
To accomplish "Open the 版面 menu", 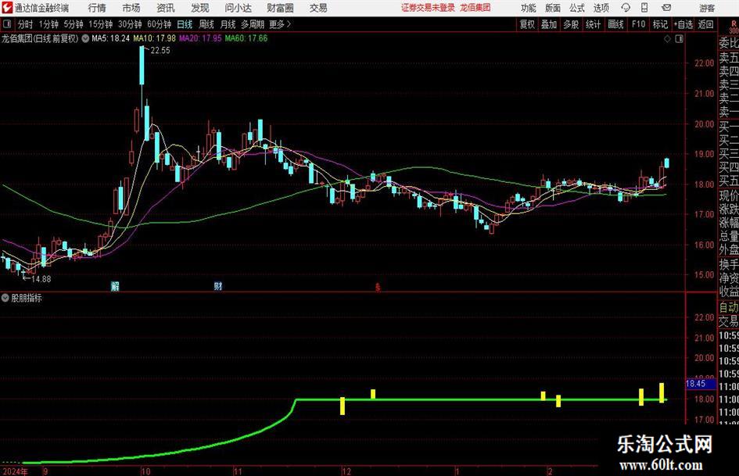I will 553,8.
